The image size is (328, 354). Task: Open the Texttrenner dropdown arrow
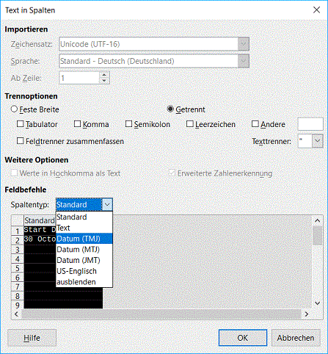(318, 141)
